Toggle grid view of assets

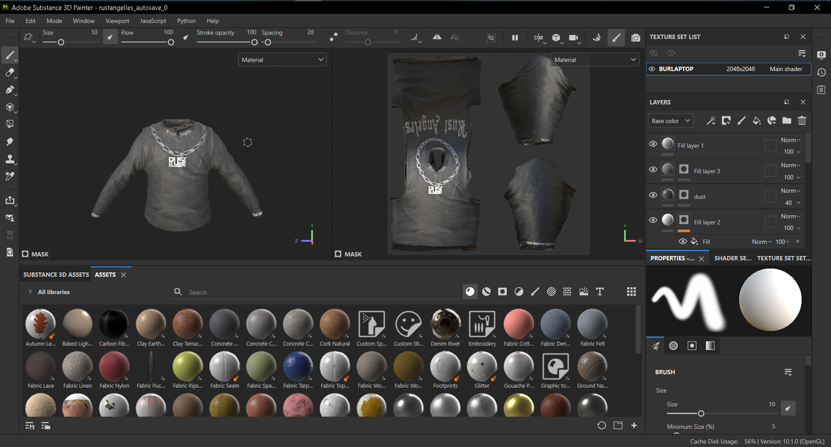pyautogui.click(x=631, y=292)
